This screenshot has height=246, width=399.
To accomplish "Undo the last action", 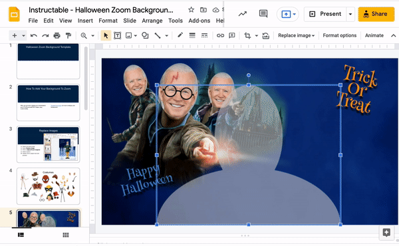I will pos(34,36).
